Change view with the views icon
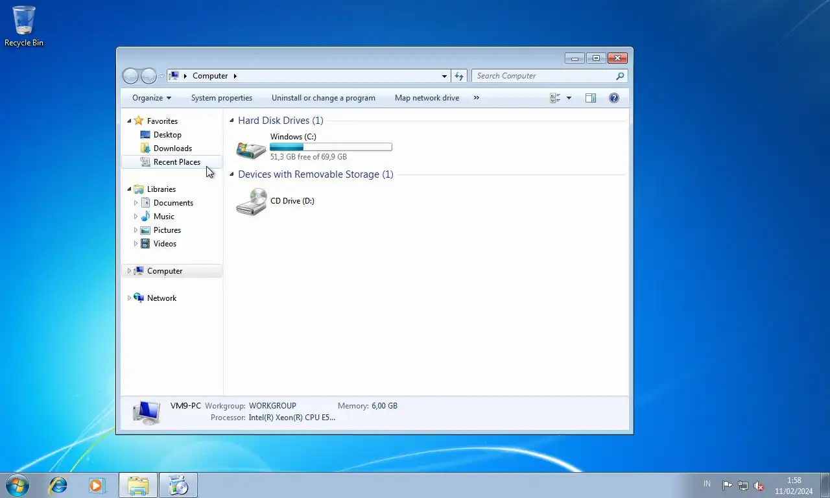The image size is (830, 498). click(x=555, y=98)
